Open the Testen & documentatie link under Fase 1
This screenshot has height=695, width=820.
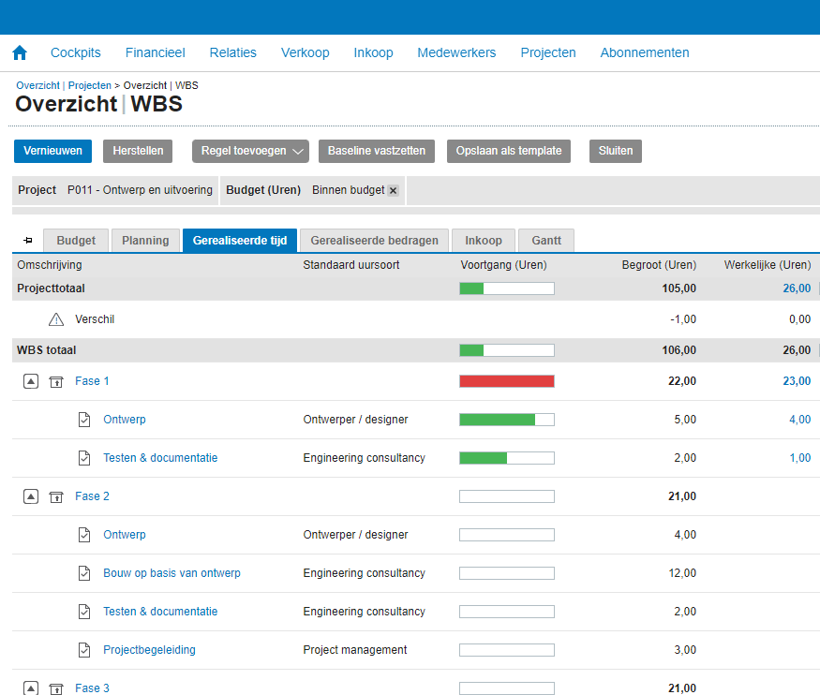pyautogui.click(x=160, y=458)
